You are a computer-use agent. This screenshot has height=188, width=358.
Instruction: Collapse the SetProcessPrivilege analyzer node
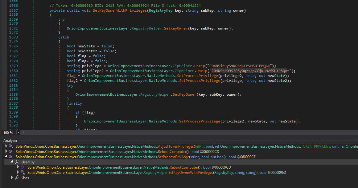pyautogui.click(x=6, y=157)
